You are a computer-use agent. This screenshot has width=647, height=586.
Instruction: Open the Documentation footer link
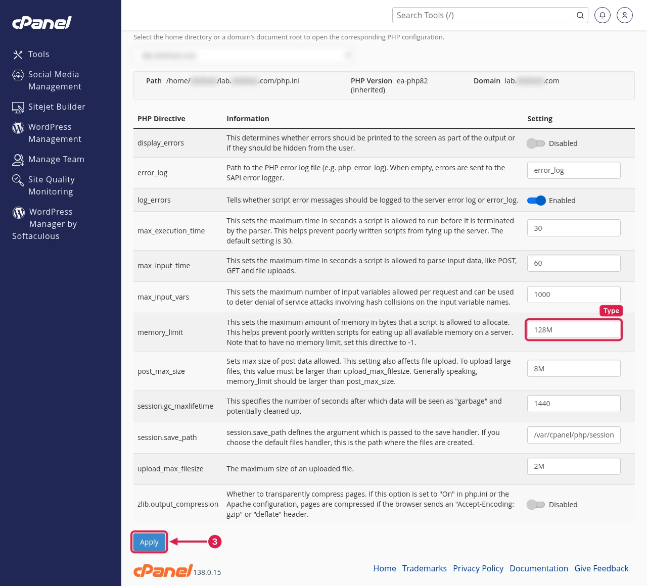539,568
